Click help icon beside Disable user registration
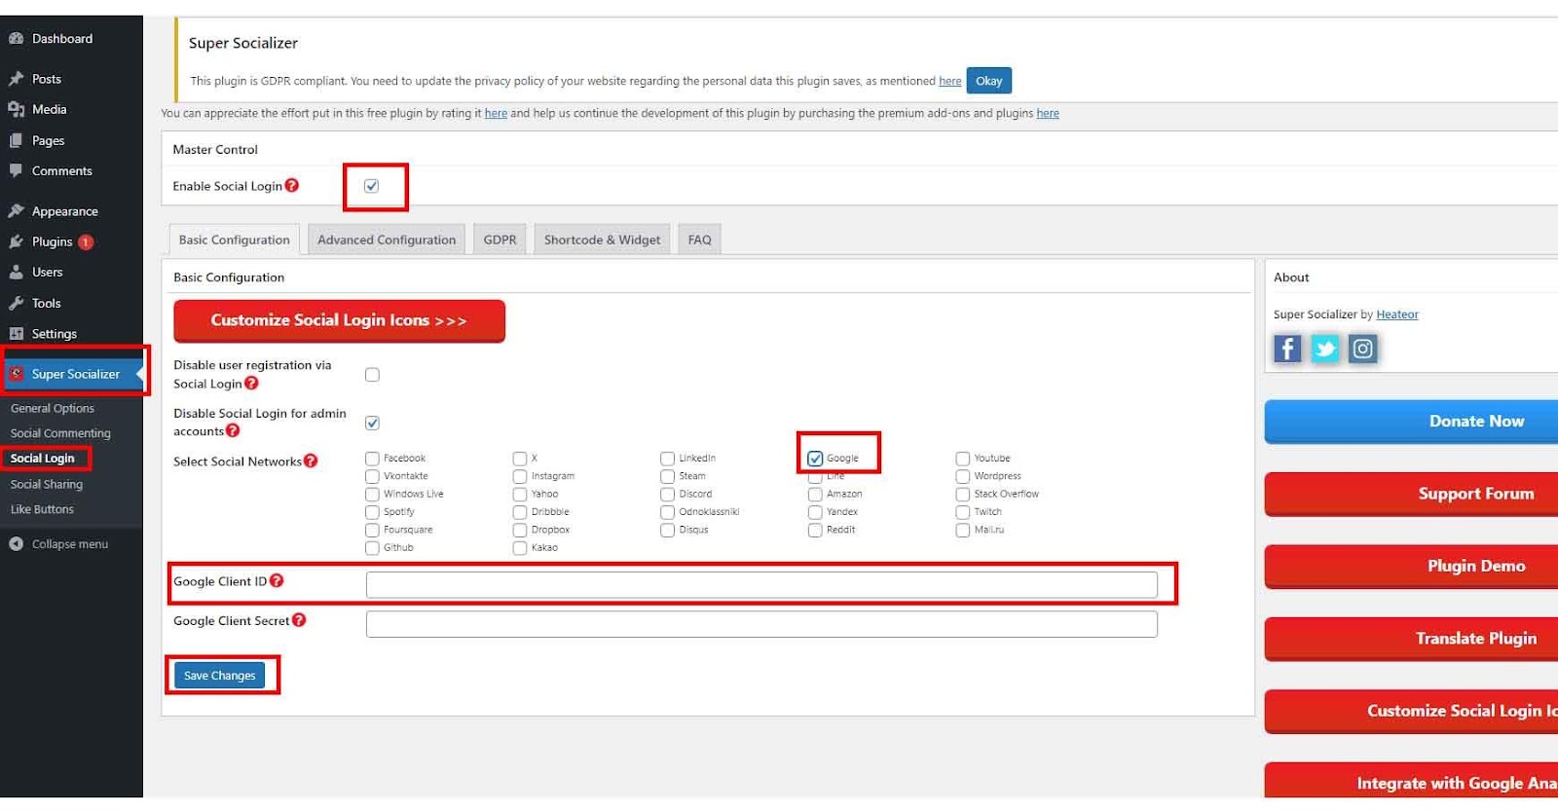Image resolution: width=1558 pixels, height=812 pixels. 251,383
